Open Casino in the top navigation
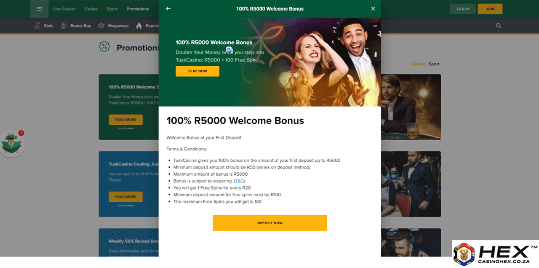Screen dimensions: 539x268 [91, 9]
